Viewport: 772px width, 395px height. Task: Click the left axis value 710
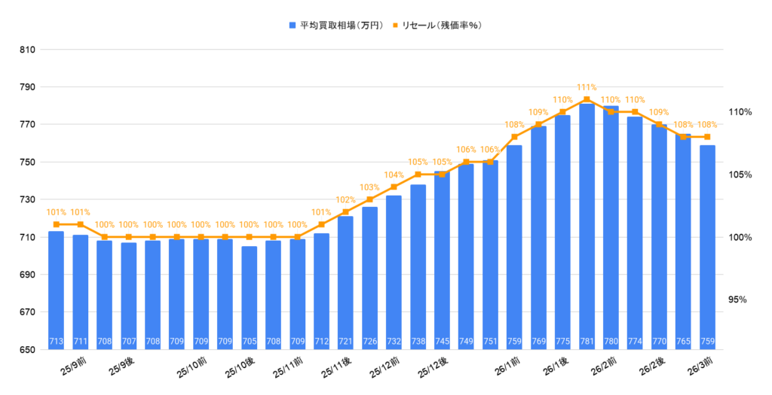[x=27, y=237]
